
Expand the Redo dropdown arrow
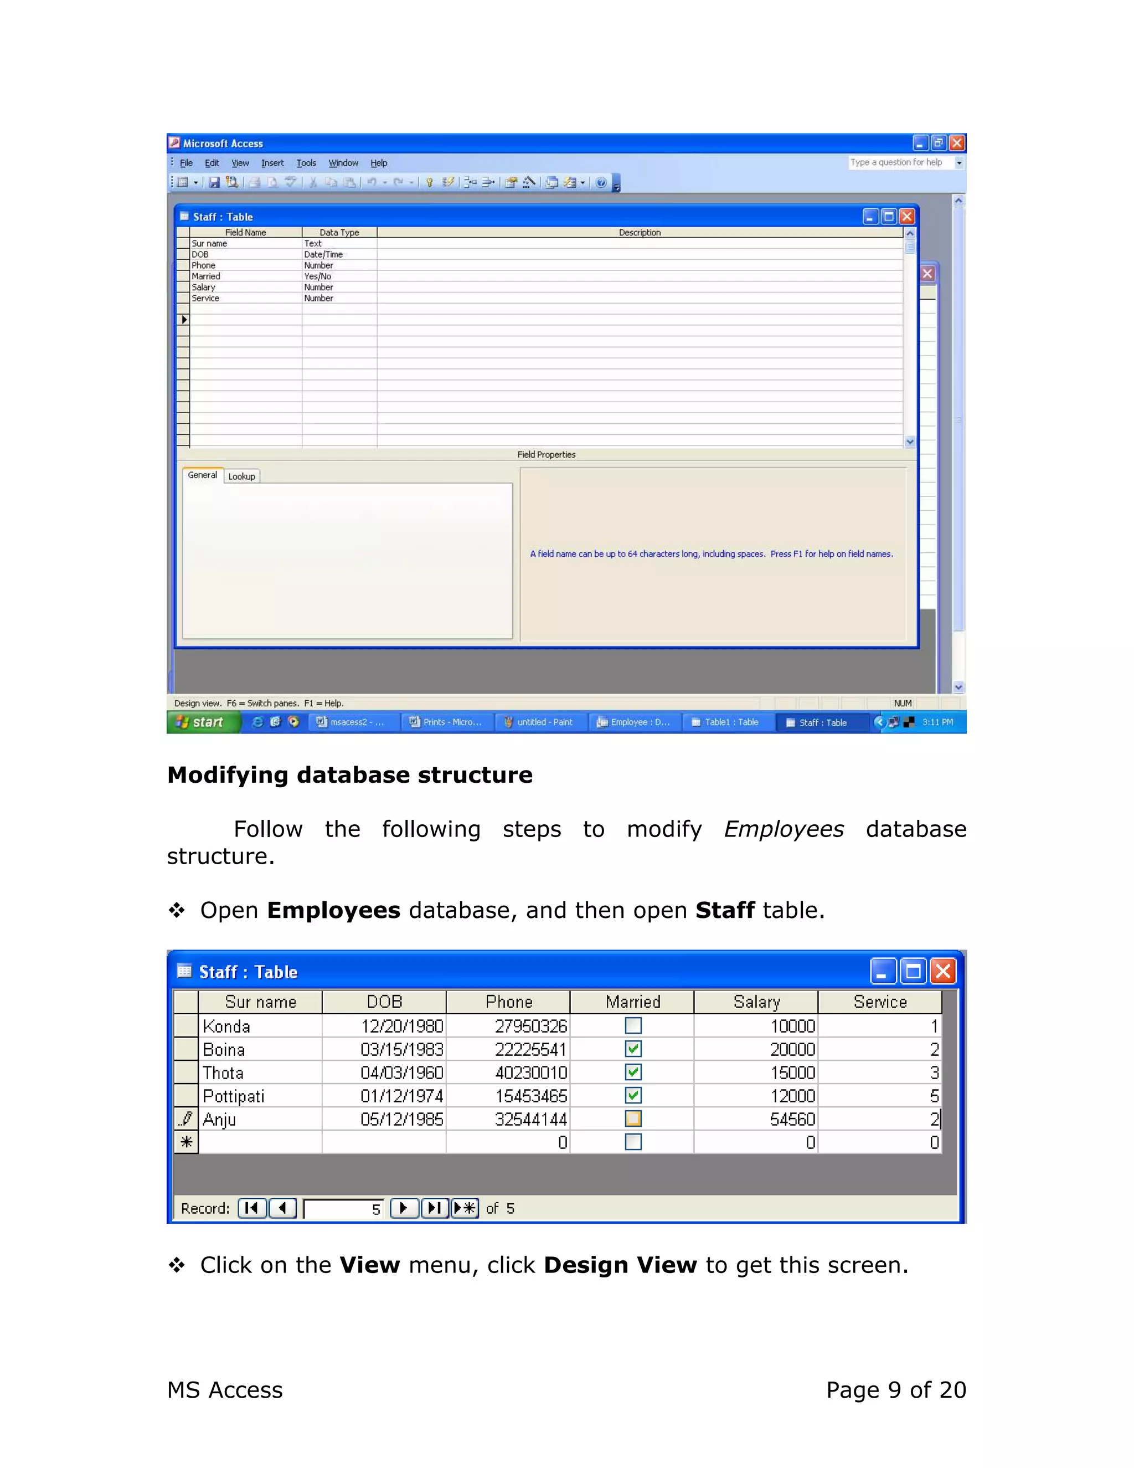411,183
